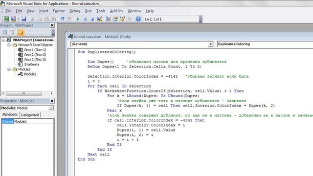Open the Project Explorer icon
The height and width of the screenshot is (176, 313).
108,19
